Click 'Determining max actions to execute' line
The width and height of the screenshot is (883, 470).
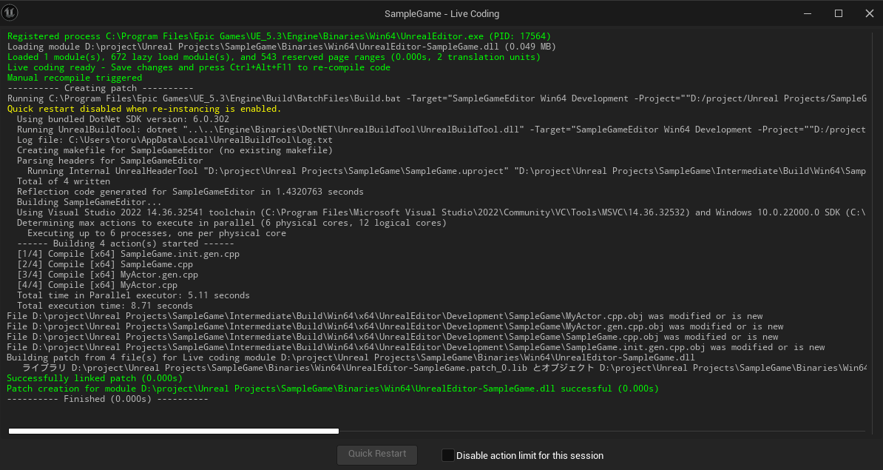(231, 223)
